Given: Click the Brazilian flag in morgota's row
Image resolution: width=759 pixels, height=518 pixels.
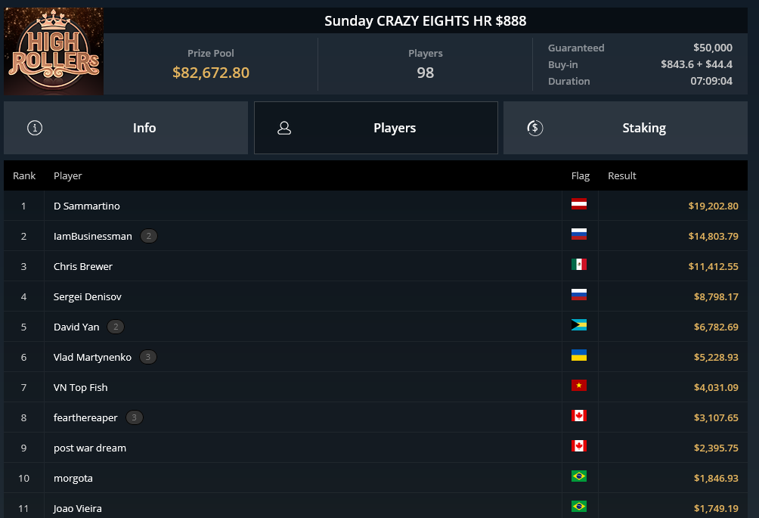Looking at the screenshot, I should 579,476.
